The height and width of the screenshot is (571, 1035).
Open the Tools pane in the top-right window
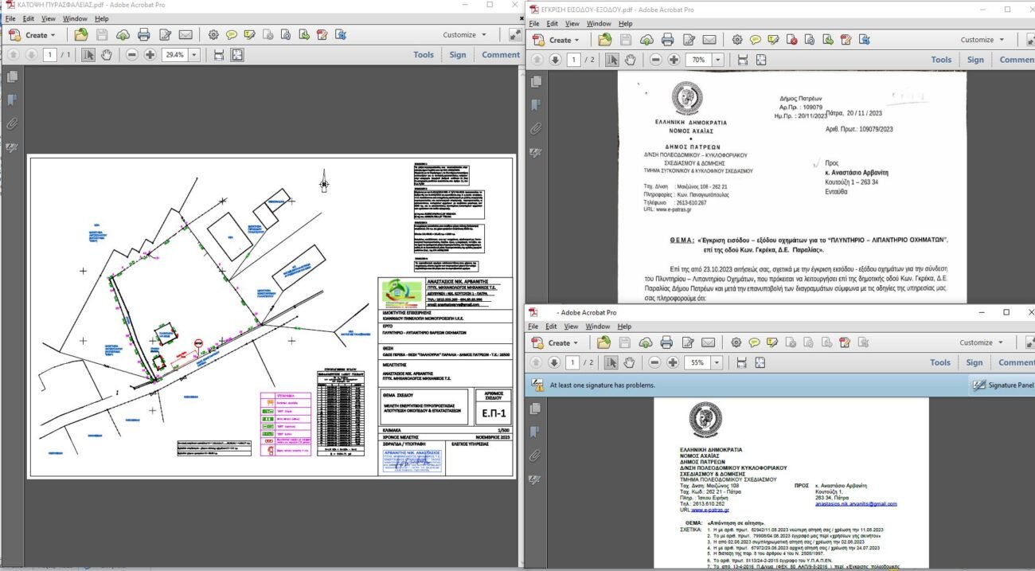tap(941, 60)
